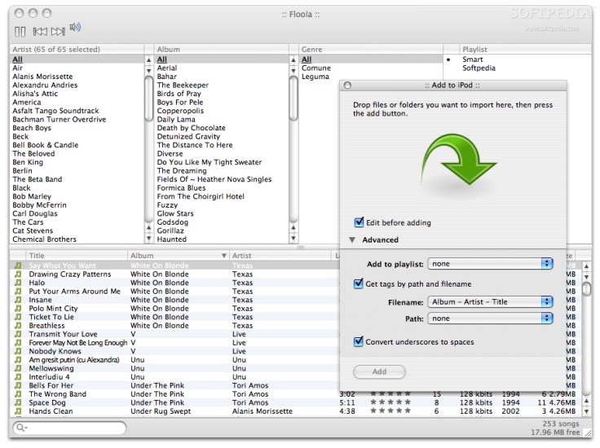Disable Get tags by path and filename
This screenshot has height=448, width=600.
(x=359, y=283)
